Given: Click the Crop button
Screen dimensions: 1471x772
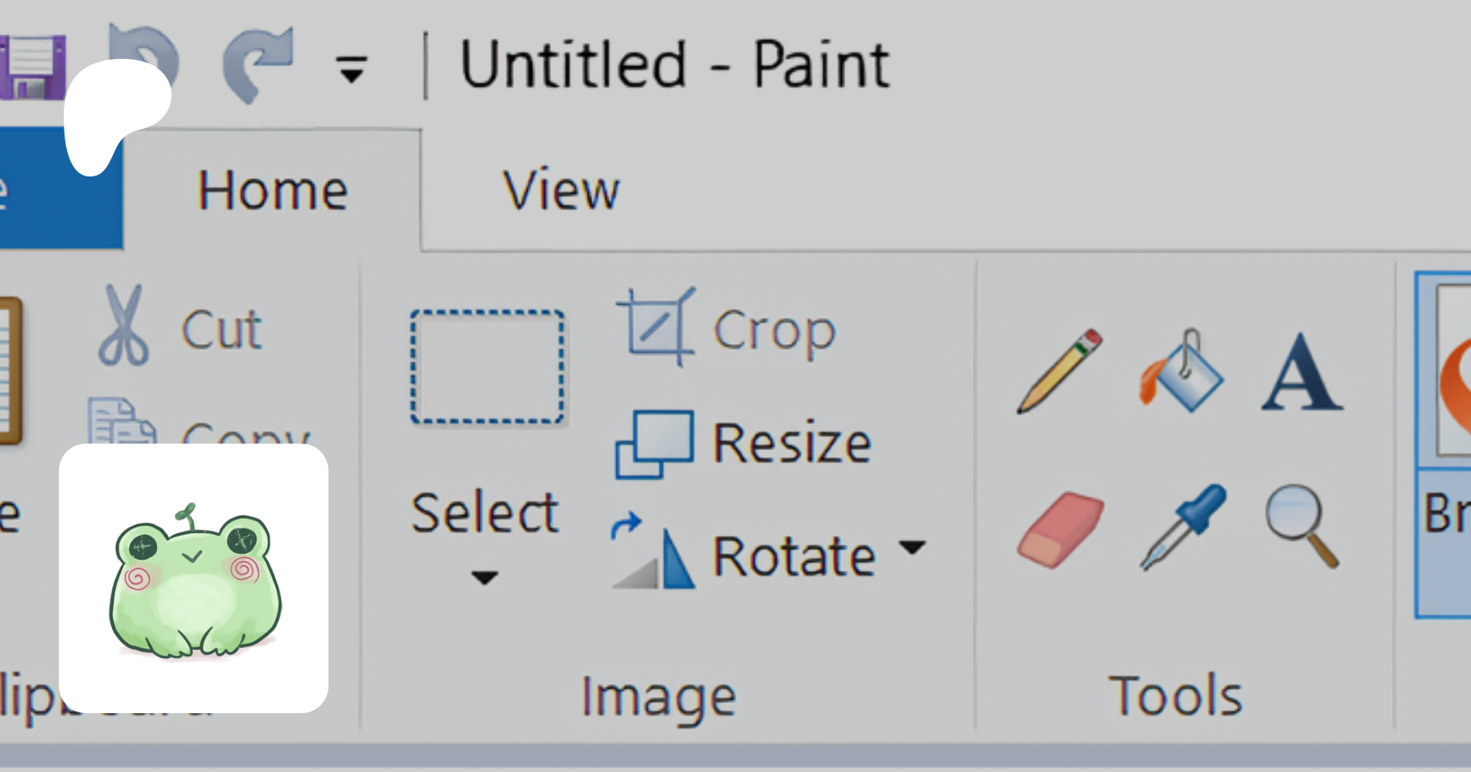Looking at the screenshot, I should point(727,329).
